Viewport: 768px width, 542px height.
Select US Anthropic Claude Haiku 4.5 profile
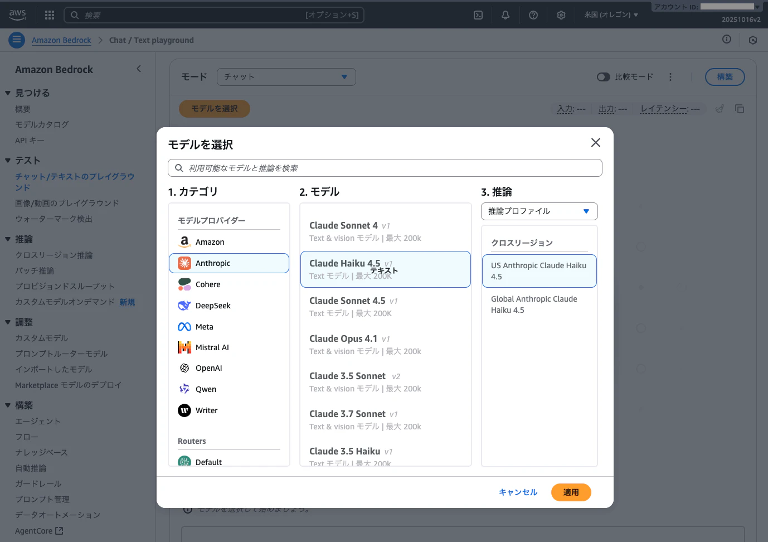point(539,271)
